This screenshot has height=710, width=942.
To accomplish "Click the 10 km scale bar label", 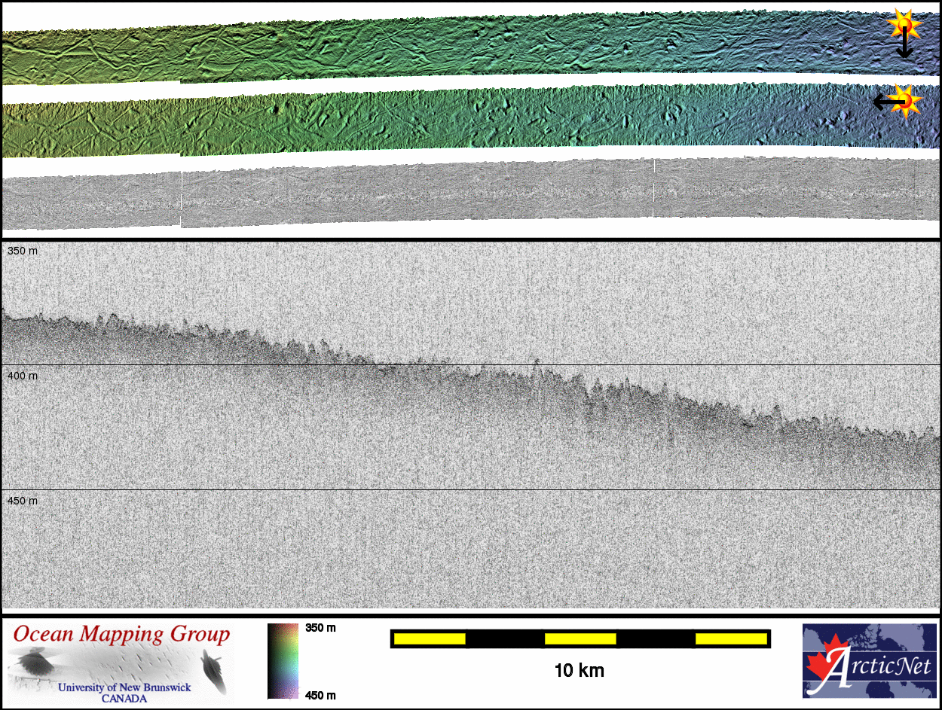I will 579,670.
